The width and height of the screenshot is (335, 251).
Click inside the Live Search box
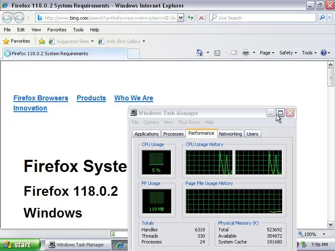(263, 18)
